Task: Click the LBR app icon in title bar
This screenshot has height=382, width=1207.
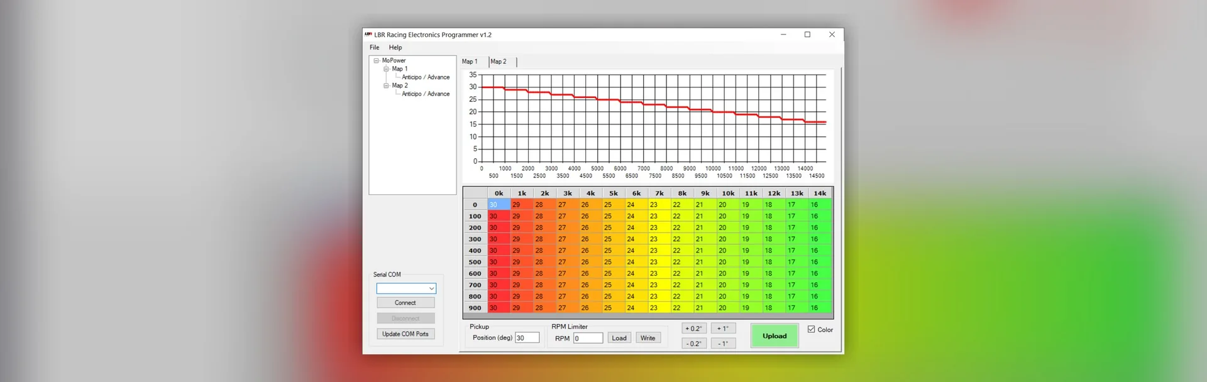Action: (x=368, y=35)
